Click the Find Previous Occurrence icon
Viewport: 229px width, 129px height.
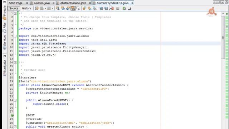63,8
